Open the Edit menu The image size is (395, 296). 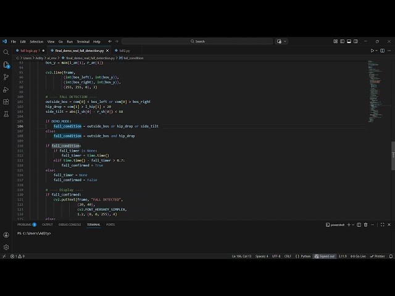(23, 41)
